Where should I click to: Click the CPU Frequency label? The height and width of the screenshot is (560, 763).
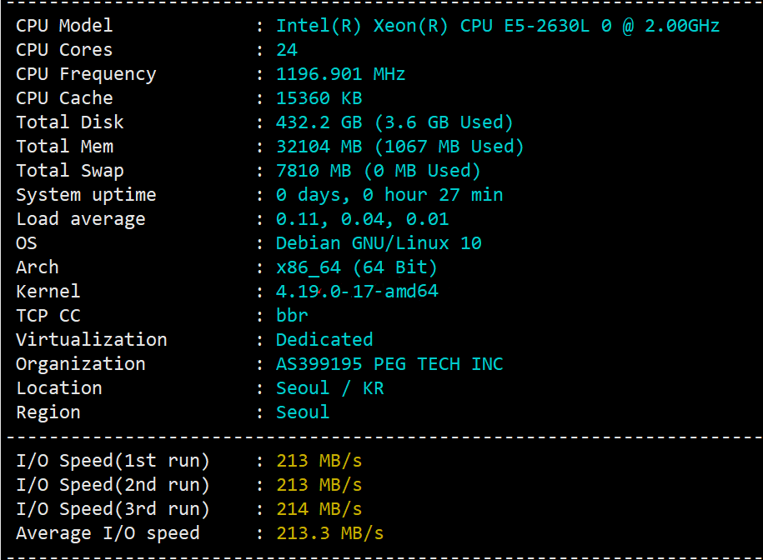(x=86, y=74)
